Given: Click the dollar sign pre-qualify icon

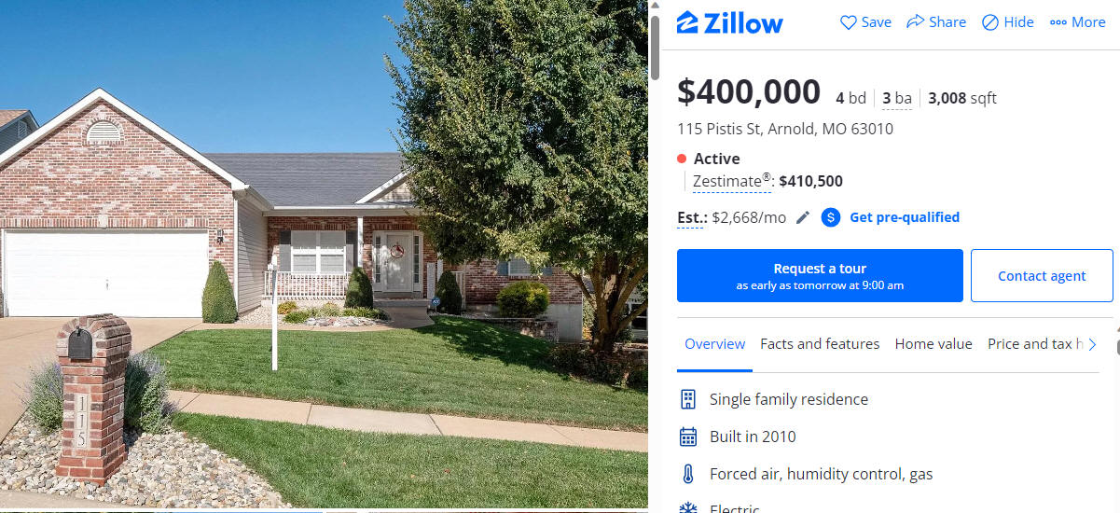Looking at the screenshot, I should click(831, 217).
